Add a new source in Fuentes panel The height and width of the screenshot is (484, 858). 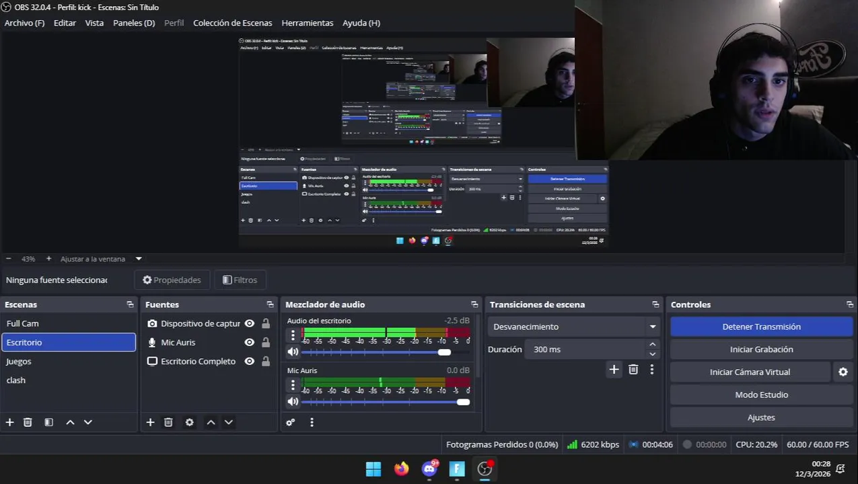pyautogui.click(x=150, y=422)
